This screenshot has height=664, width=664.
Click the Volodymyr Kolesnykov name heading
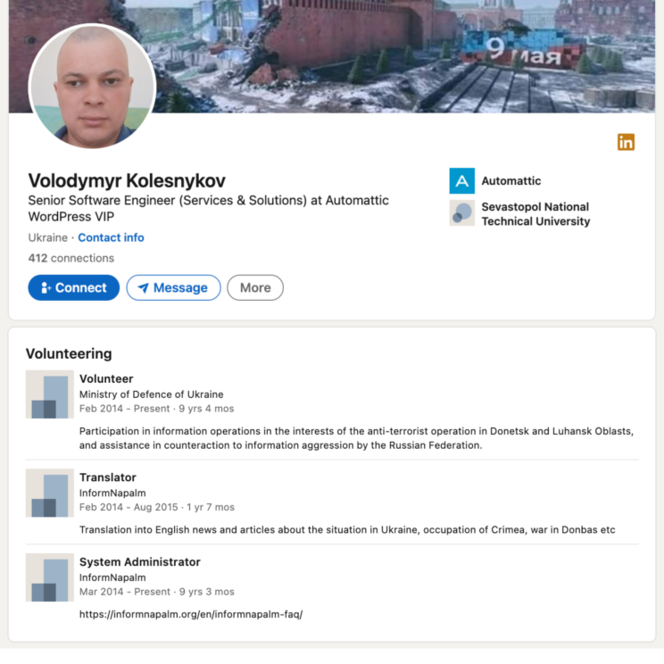pos(127,181)
